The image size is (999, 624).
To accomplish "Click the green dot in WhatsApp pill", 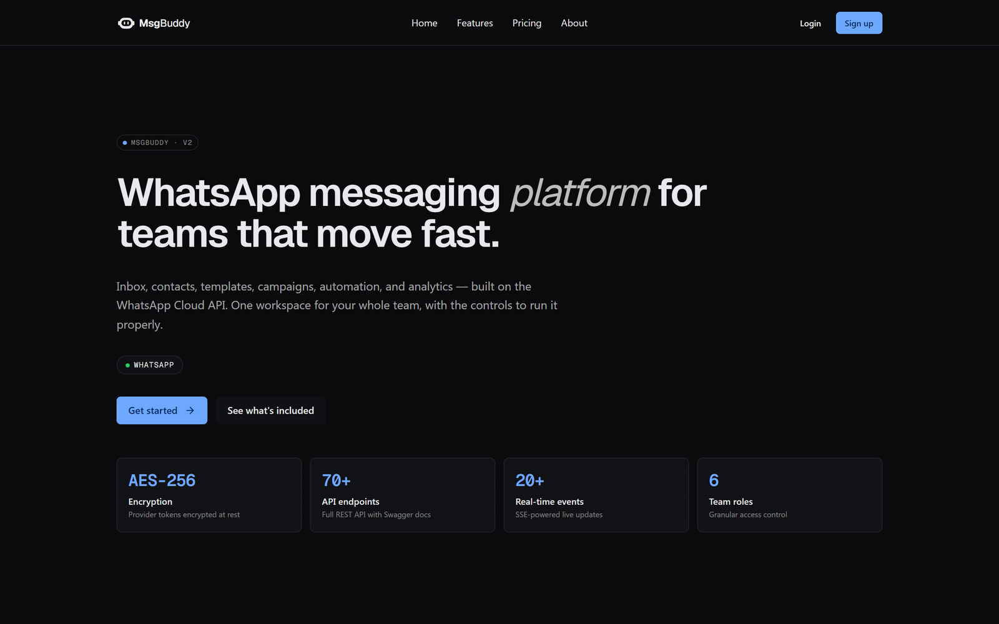I will pos(127,365).
